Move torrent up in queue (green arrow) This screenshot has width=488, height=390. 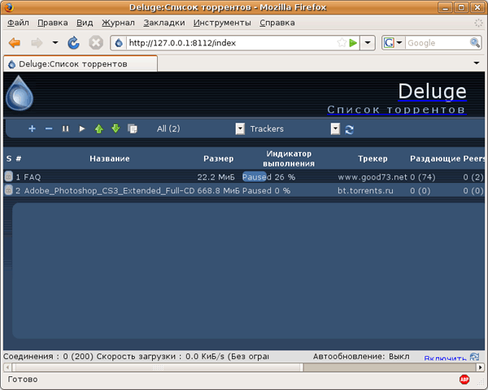99,128
